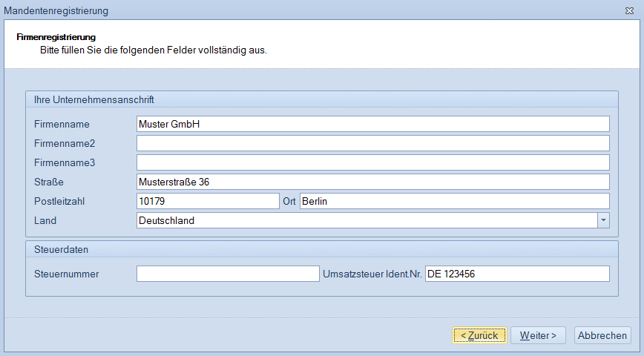Click the Straße field with Musterstraße 36

[x=372, y=182]
